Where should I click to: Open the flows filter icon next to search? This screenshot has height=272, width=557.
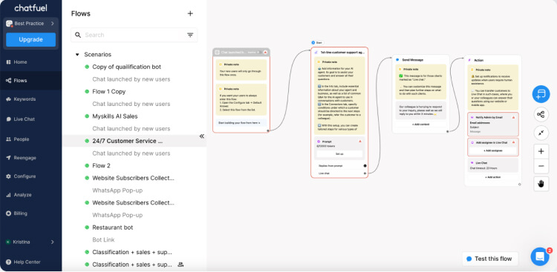190,35
